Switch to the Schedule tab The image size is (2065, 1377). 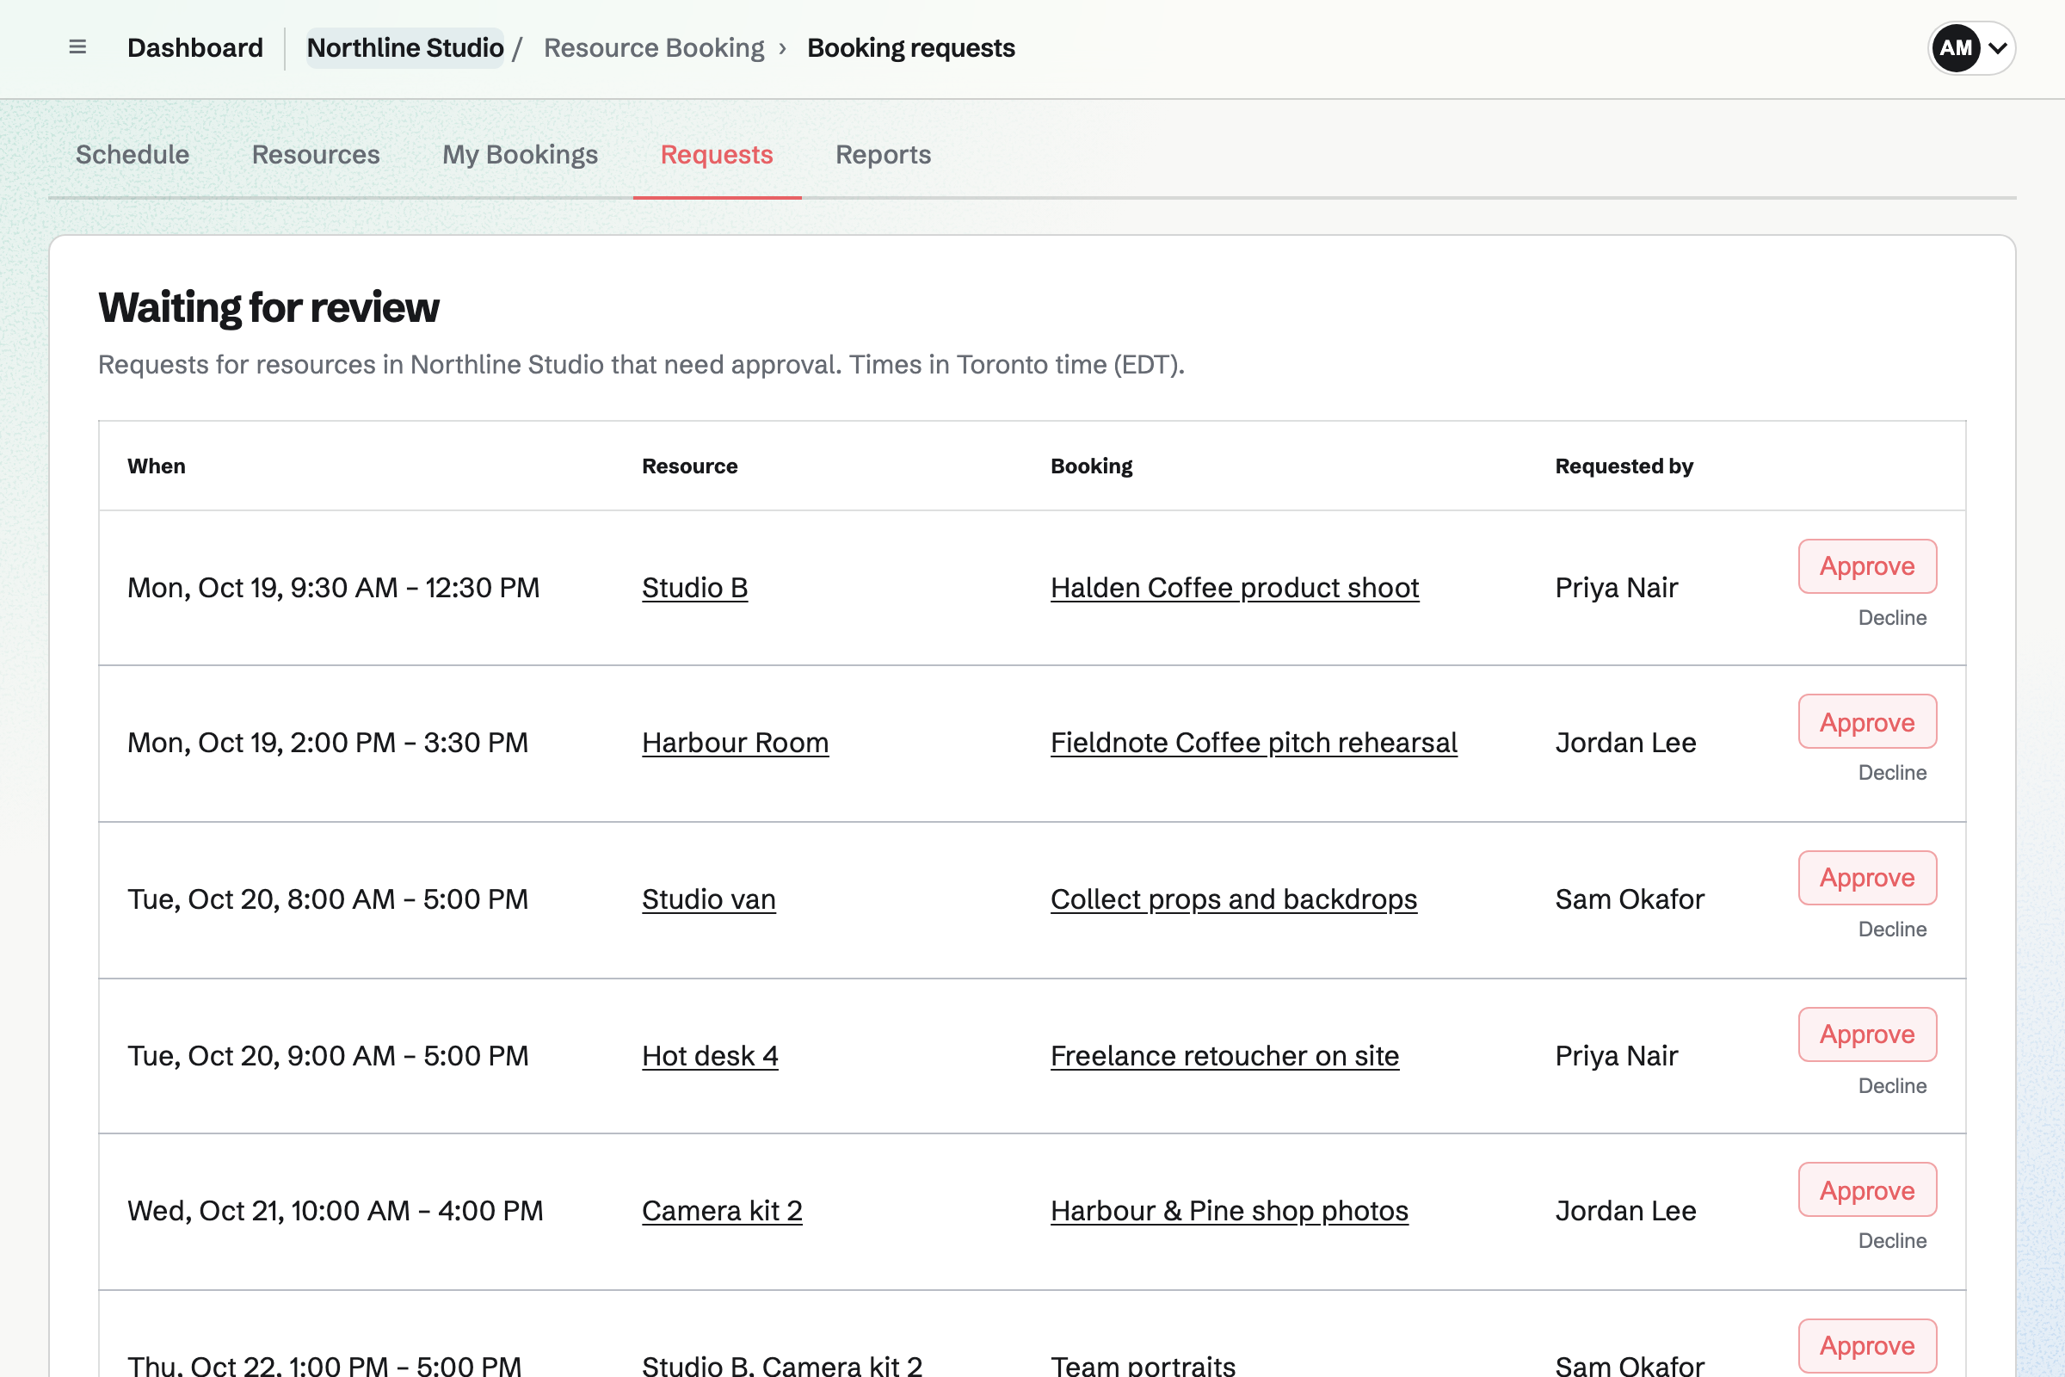133,155
